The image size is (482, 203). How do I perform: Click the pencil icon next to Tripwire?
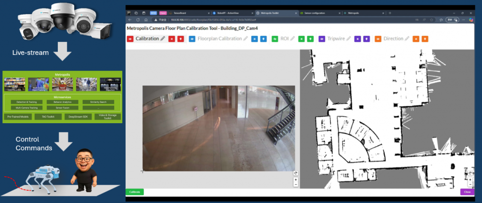[x=349, y=39]
